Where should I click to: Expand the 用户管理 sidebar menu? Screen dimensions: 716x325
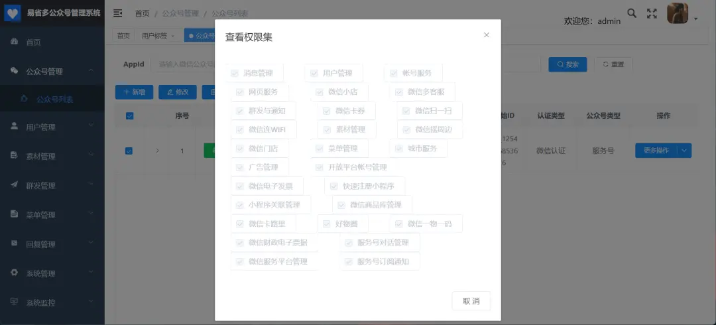coord(52,127)
